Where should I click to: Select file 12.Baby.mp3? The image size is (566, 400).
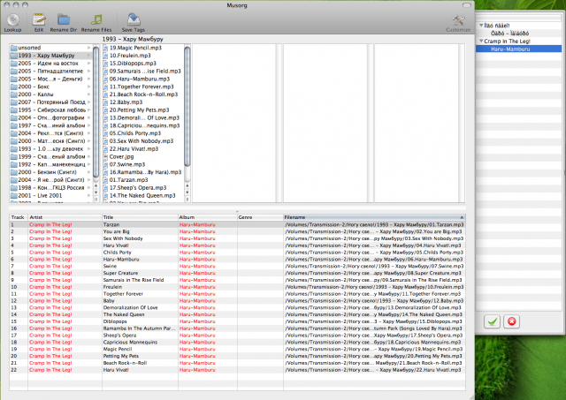pyautogui.click(x=143, y=102)
